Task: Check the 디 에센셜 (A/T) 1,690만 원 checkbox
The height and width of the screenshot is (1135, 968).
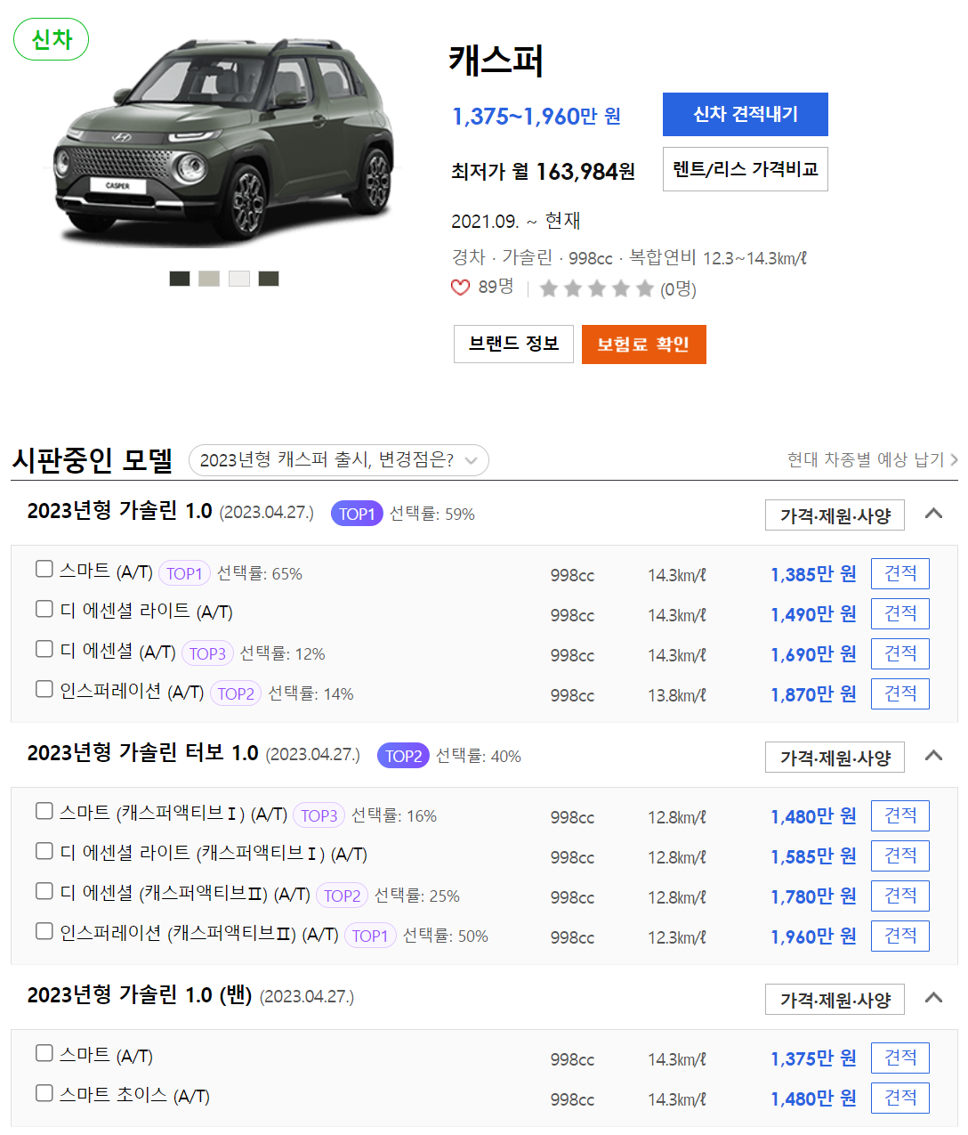Action: tap(44, 649)
